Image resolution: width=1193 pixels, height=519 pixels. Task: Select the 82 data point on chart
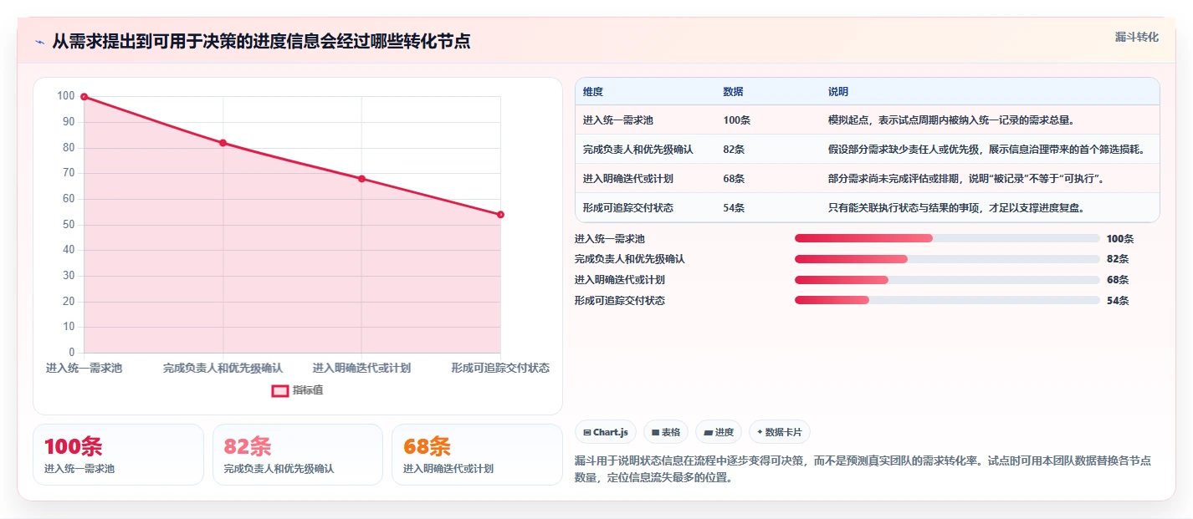(x=223, y=143)
